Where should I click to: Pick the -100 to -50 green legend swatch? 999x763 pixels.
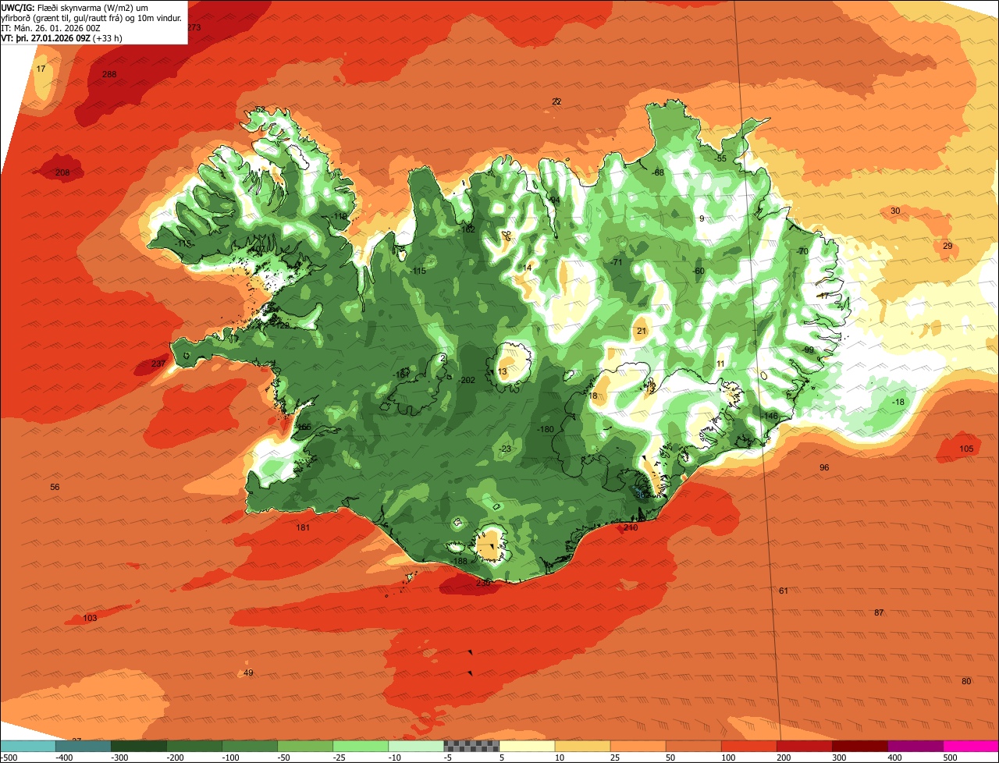point(250,746)
